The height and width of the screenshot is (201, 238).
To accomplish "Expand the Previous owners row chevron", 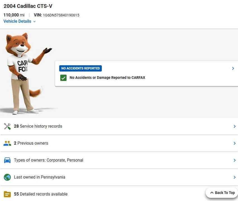I will (x=234, y=143).
